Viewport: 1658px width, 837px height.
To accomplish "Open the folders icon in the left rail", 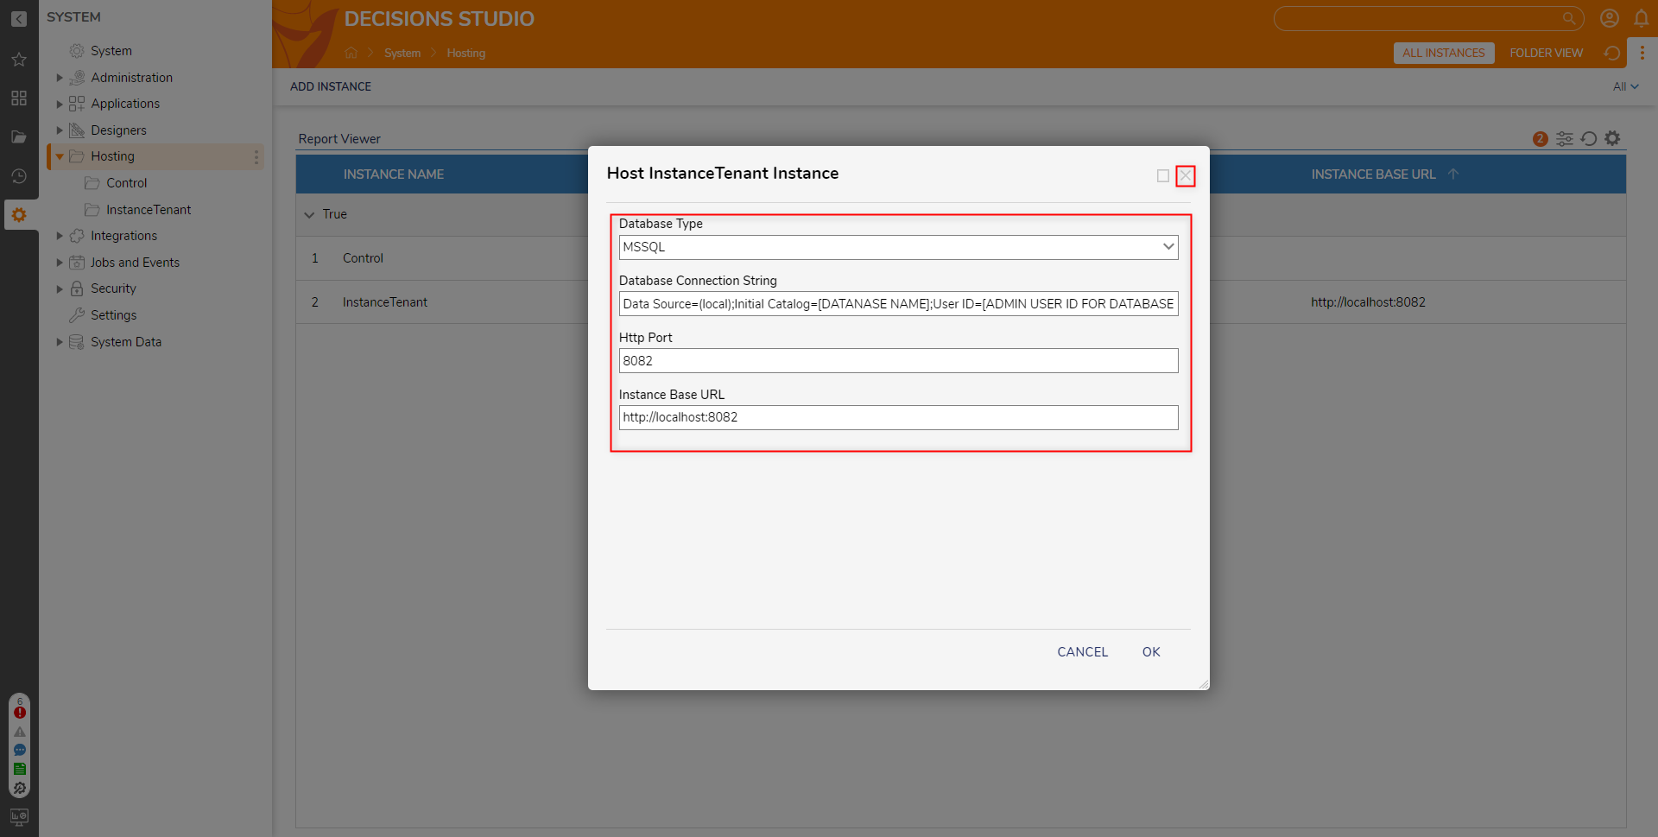I will coord(19,136).
